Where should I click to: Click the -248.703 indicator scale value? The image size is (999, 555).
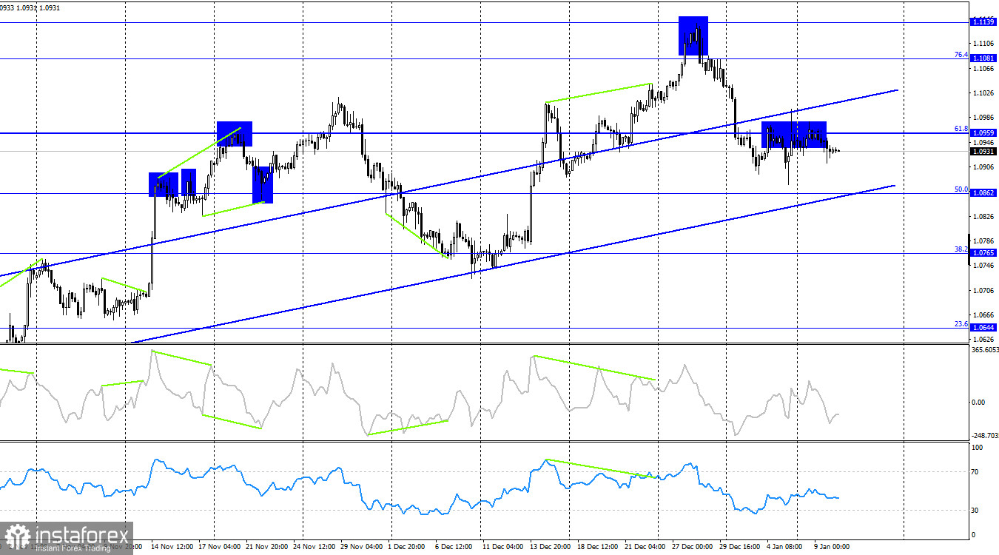(984, 436)
